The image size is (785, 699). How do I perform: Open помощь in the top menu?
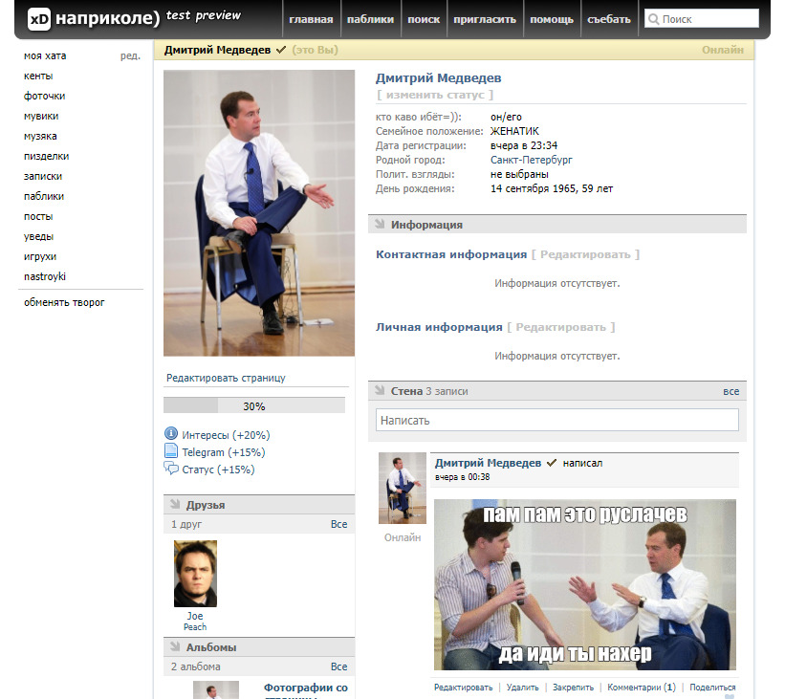tap(552, 19)
